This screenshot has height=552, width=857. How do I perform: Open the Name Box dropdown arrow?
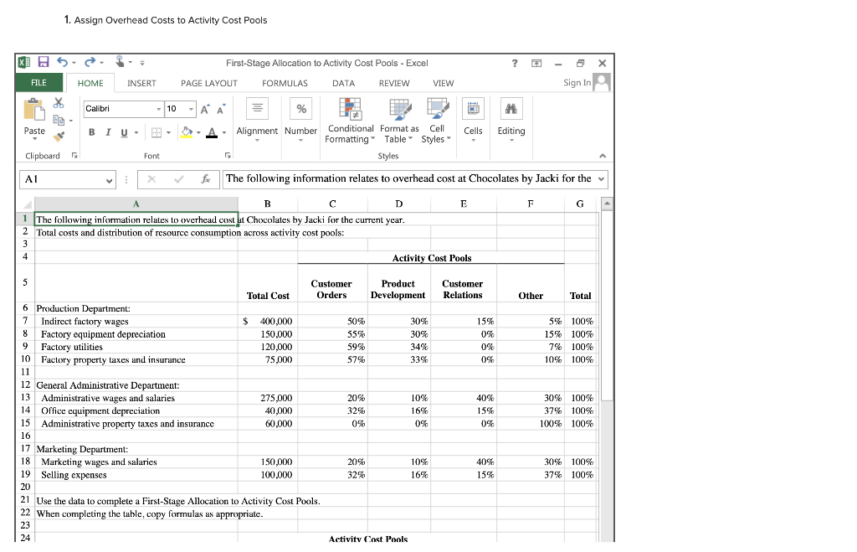[110, 180]
